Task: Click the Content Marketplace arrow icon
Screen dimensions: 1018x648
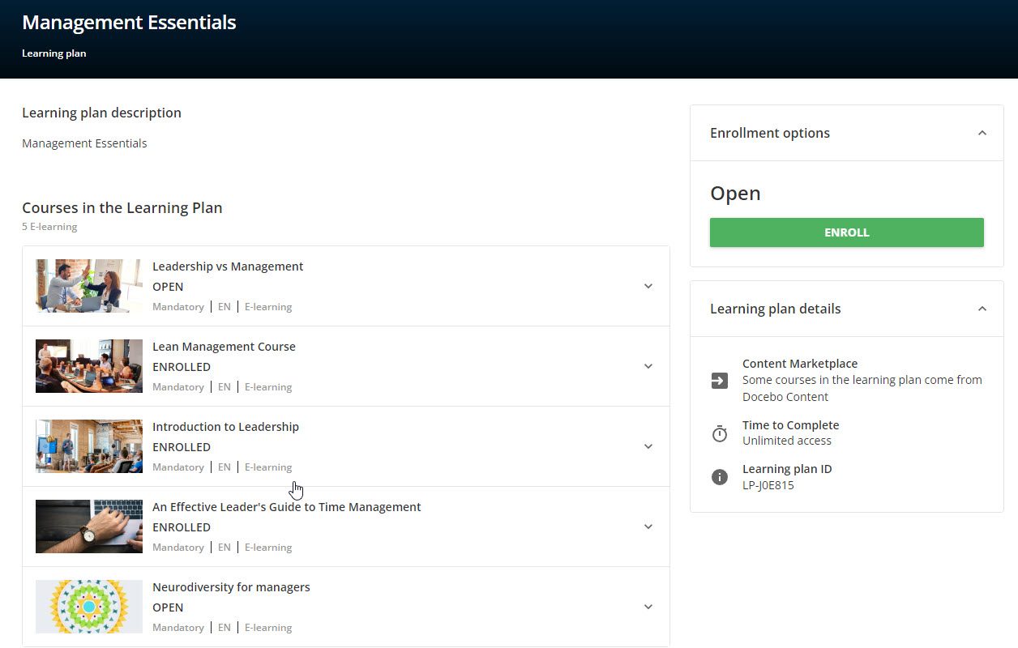Action: [x=720, y=381]
